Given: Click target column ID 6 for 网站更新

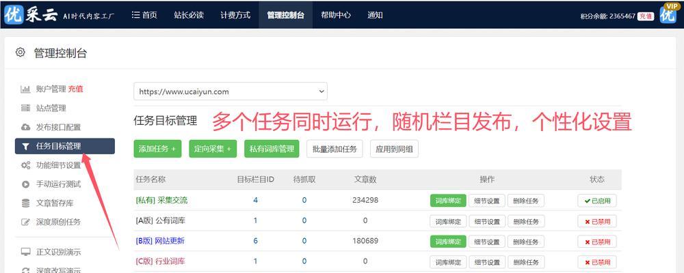Looking at the screenshot, I should [x=255, y=241].
